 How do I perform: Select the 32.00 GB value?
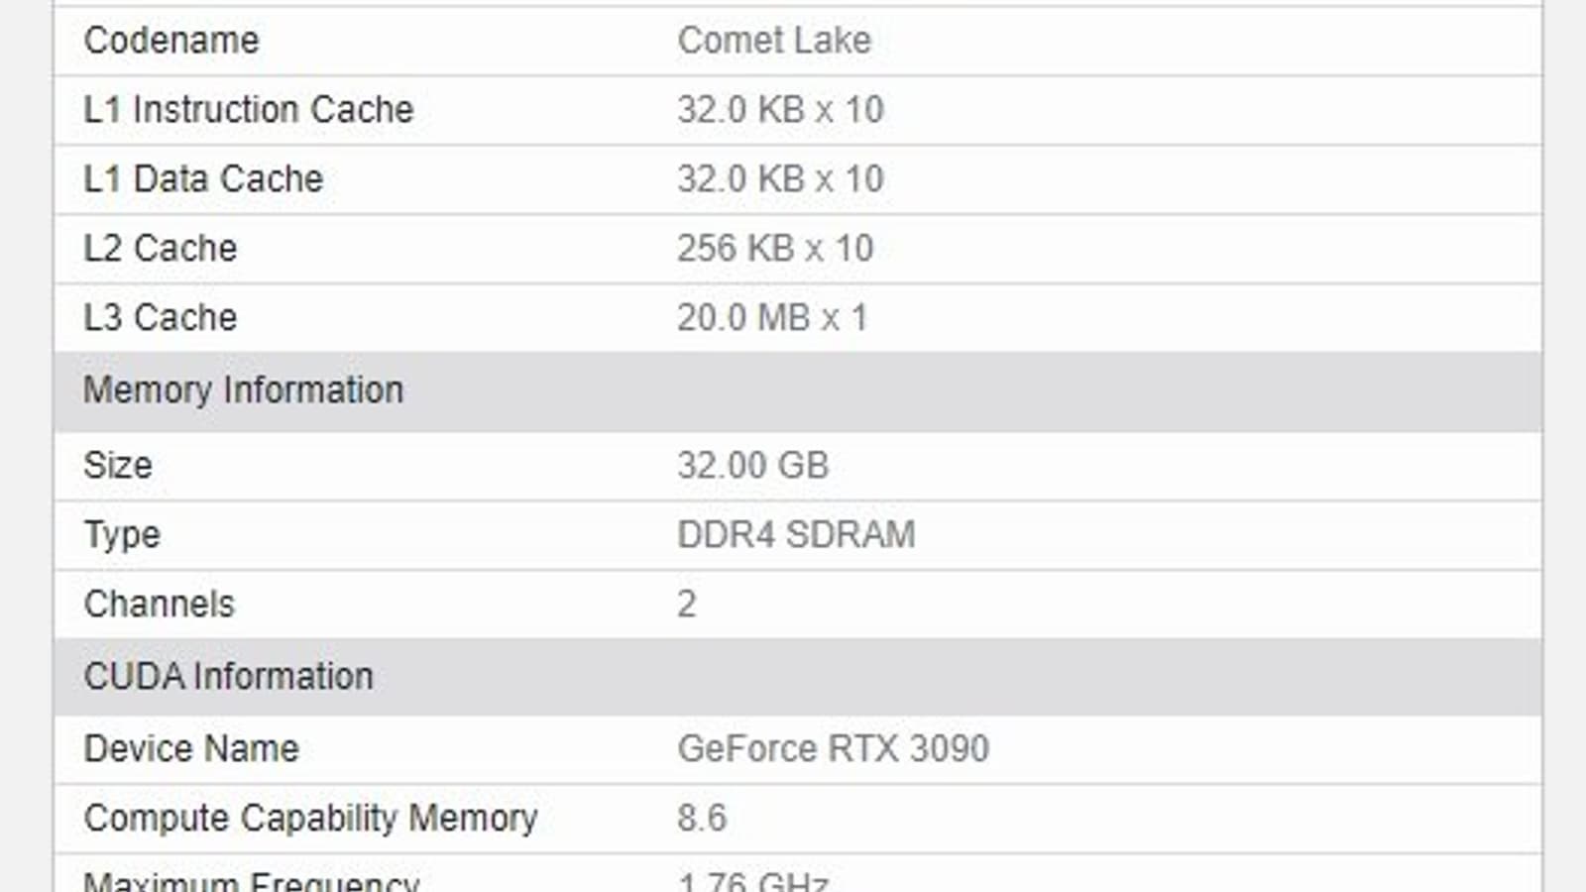click(752, 466)
